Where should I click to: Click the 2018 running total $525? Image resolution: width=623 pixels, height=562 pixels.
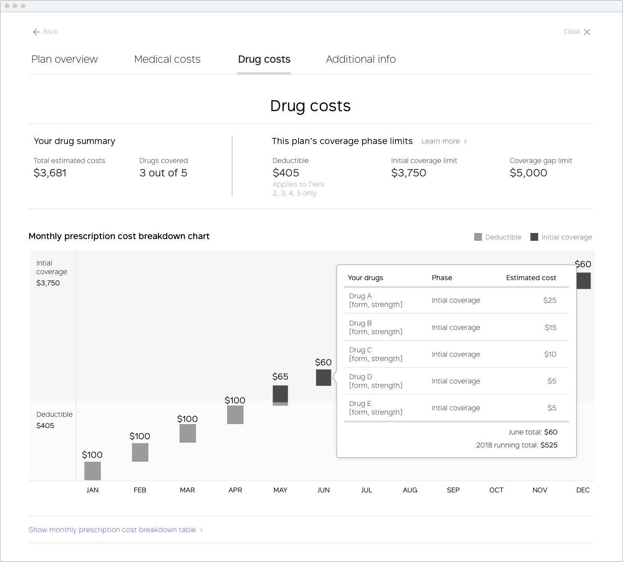517,445
